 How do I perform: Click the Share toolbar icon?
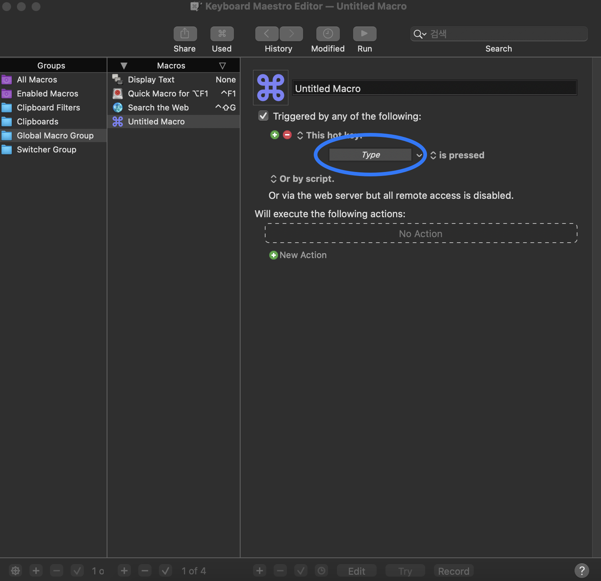pos(185,34)
